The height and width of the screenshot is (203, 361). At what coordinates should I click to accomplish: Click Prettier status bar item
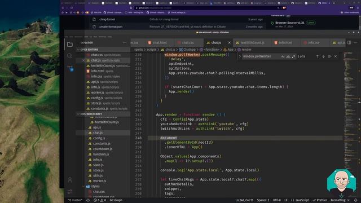[320, 200]
